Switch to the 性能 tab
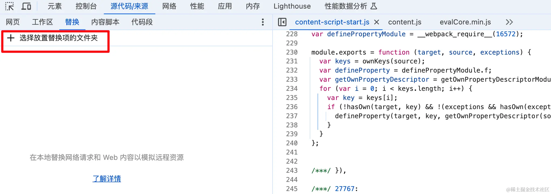Screen dimensions: 551x194 (x=197, y=6)
